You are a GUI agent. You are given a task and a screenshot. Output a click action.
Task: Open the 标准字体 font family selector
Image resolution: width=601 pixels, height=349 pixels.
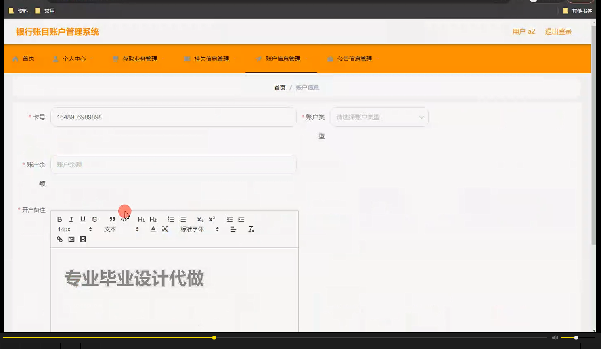(x=196, y=229)
